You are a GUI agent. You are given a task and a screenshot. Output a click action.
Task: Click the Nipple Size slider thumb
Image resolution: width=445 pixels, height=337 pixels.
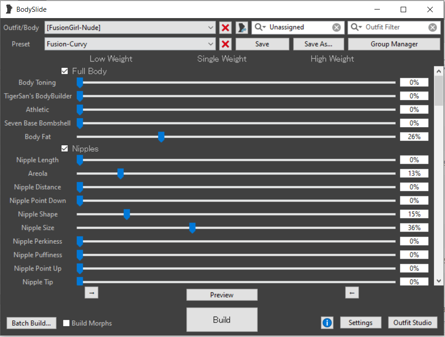192,228
